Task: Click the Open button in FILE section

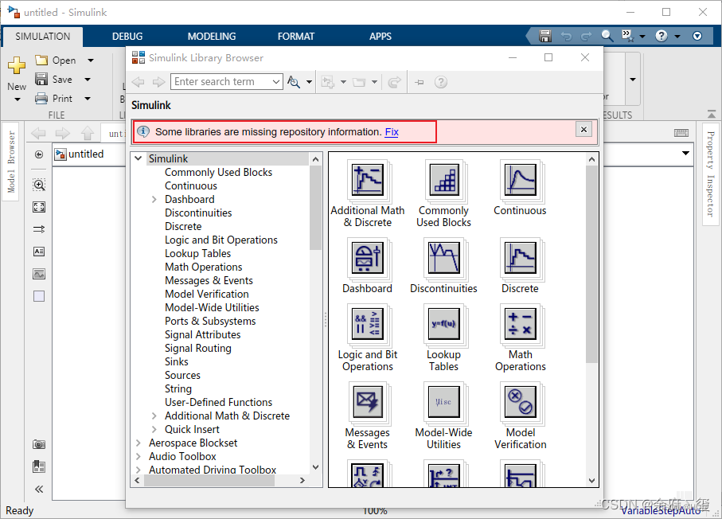Action: pyautogui.click(x=56, y=60)
